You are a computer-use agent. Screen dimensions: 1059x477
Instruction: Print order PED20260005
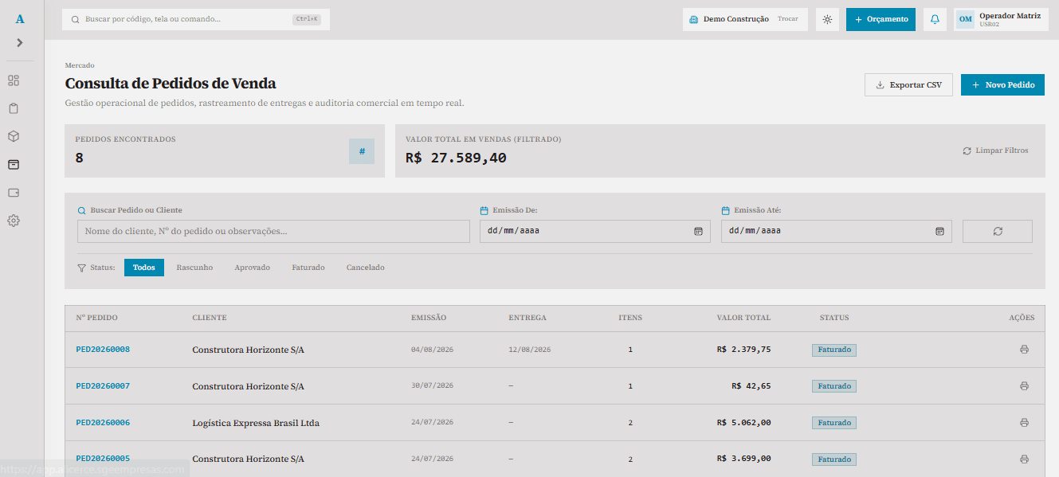(1024, 459)
